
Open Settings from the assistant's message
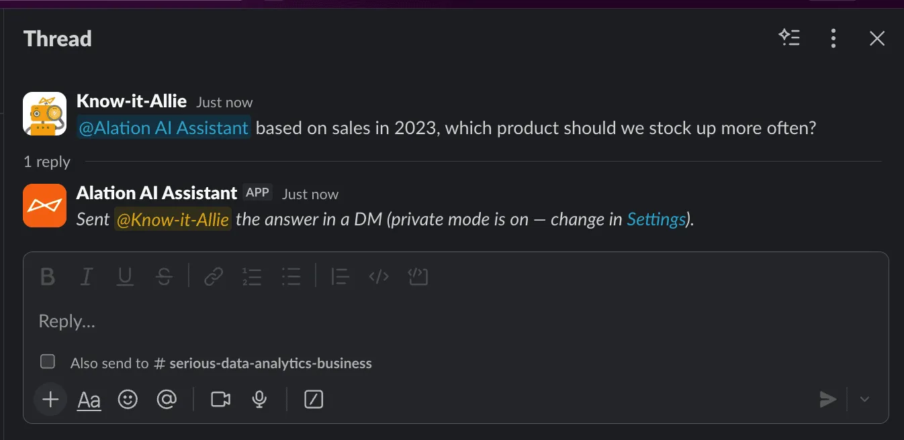[x=656, y=219]
